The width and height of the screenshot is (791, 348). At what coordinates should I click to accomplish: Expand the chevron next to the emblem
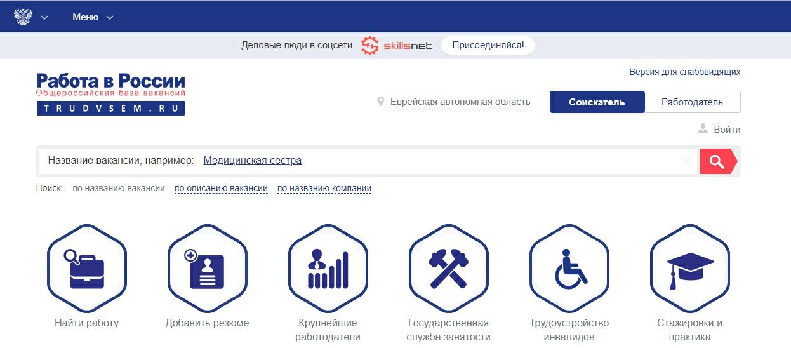click(44, 18)
